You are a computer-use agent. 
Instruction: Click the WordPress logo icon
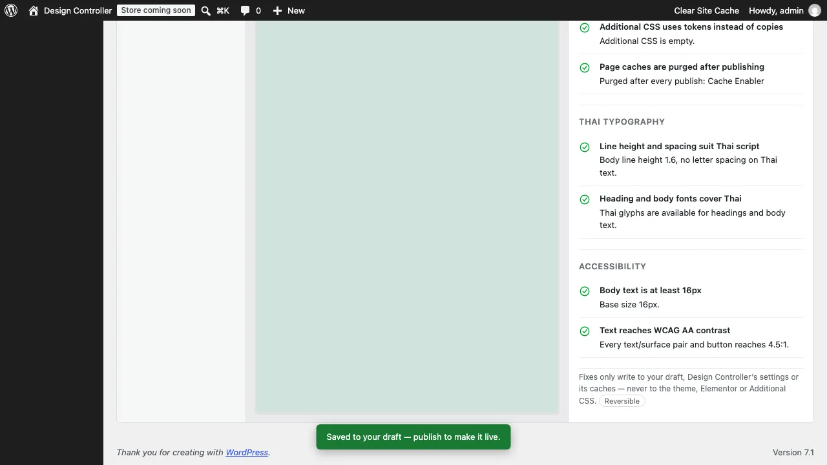[x=11, y=10]
